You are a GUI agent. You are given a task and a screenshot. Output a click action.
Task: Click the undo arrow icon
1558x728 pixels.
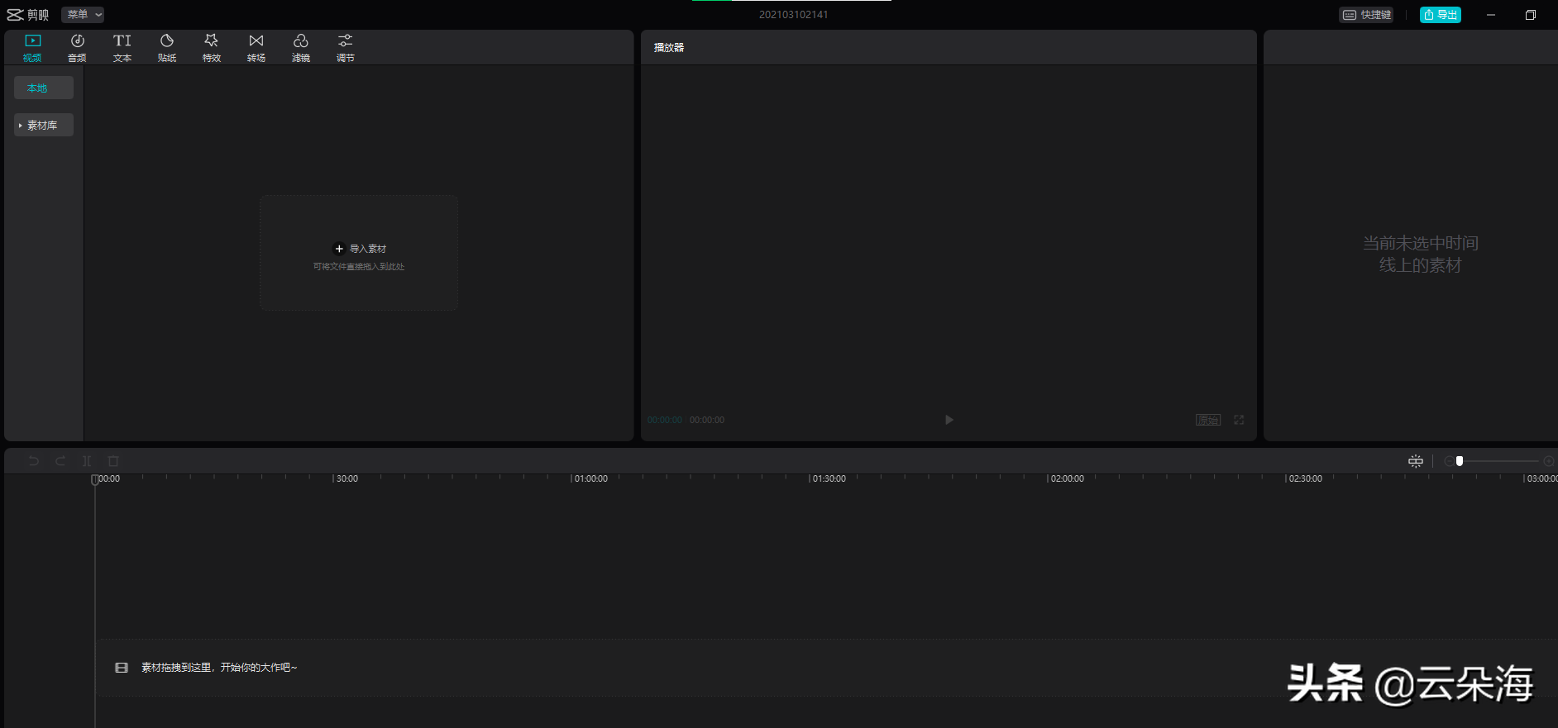click(34, 461)
